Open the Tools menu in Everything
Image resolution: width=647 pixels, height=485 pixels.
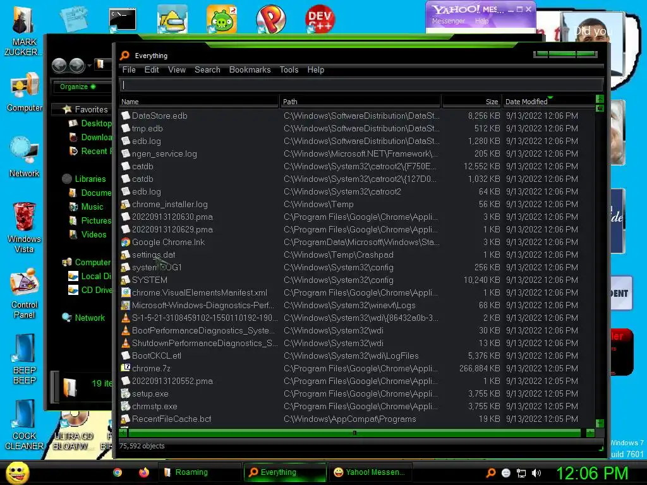(289, 69)
